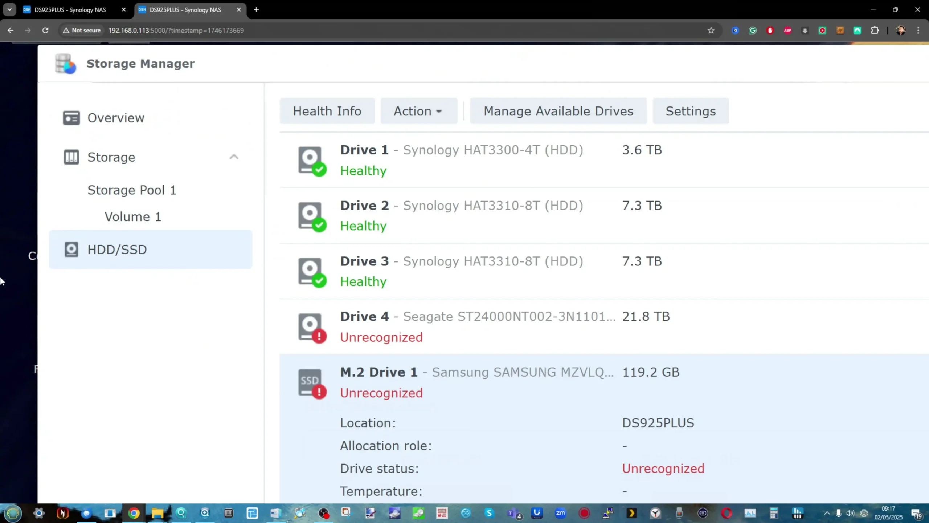This screenshot has width=929, height=523.
Task: Click Drive 2 healthy disk icon
Action: [312, 216]
